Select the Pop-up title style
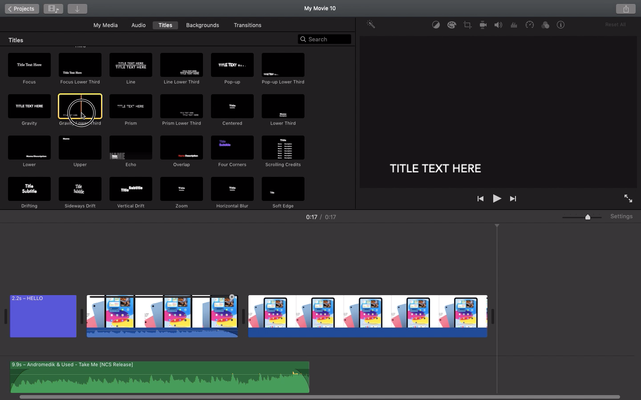The image size is (641, 400). pos(232,65)
